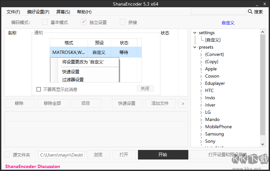Open 快速设置 button below the list
Image resolution: width=270 pixels, height=171 pixels.
(127, 103)
